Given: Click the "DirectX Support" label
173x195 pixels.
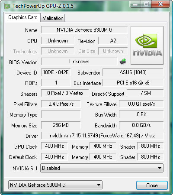Looking at the screenshot, I should click(108, 94).
